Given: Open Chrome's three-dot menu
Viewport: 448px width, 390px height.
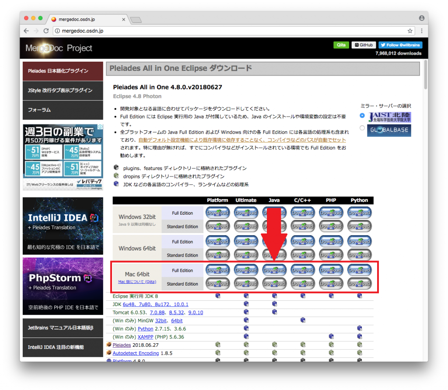Looking at the screenshot, I should pos(421,31).
